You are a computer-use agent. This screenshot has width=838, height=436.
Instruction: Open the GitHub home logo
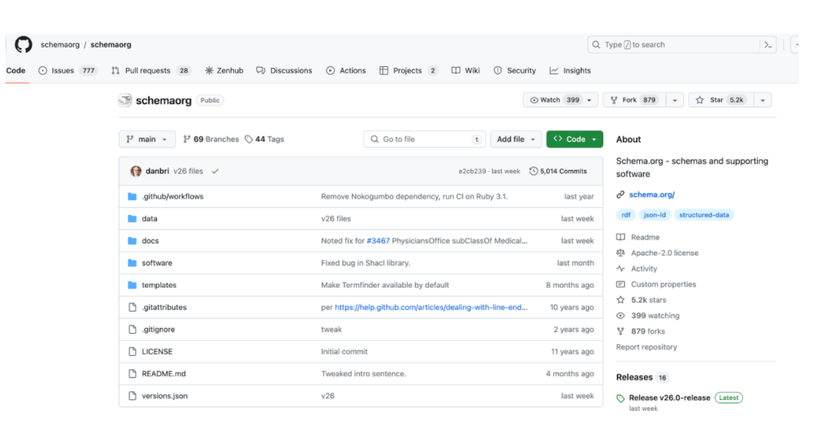tap(24, 44)
